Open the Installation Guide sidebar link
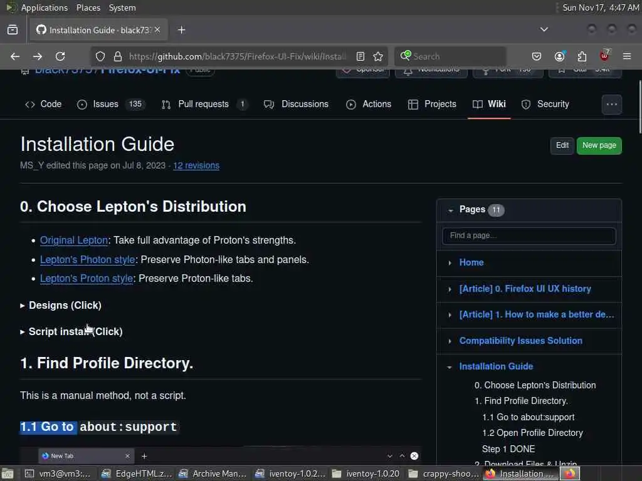 pyautogui.click(x=496, y=366)
